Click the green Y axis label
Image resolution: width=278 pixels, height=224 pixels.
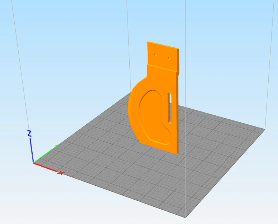coord(57,146)
